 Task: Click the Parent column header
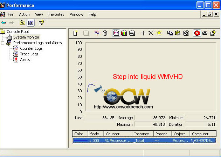(163, 134)
